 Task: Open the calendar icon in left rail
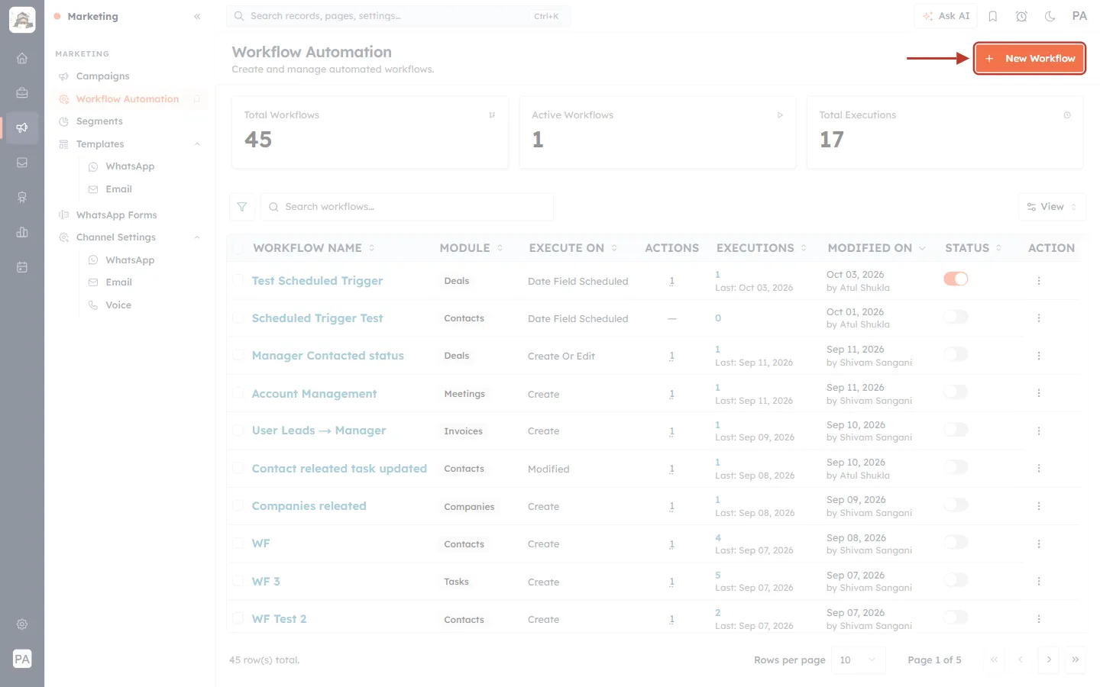point(22,267)
